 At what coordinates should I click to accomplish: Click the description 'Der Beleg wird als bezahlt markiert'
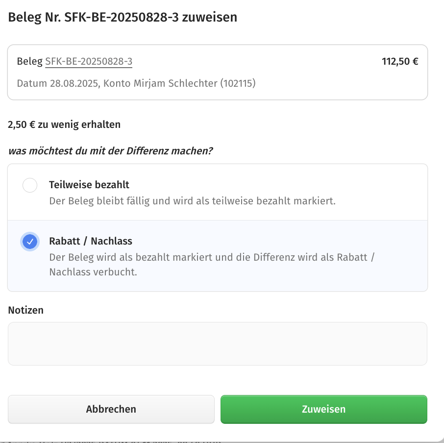(x=212, y=257)
